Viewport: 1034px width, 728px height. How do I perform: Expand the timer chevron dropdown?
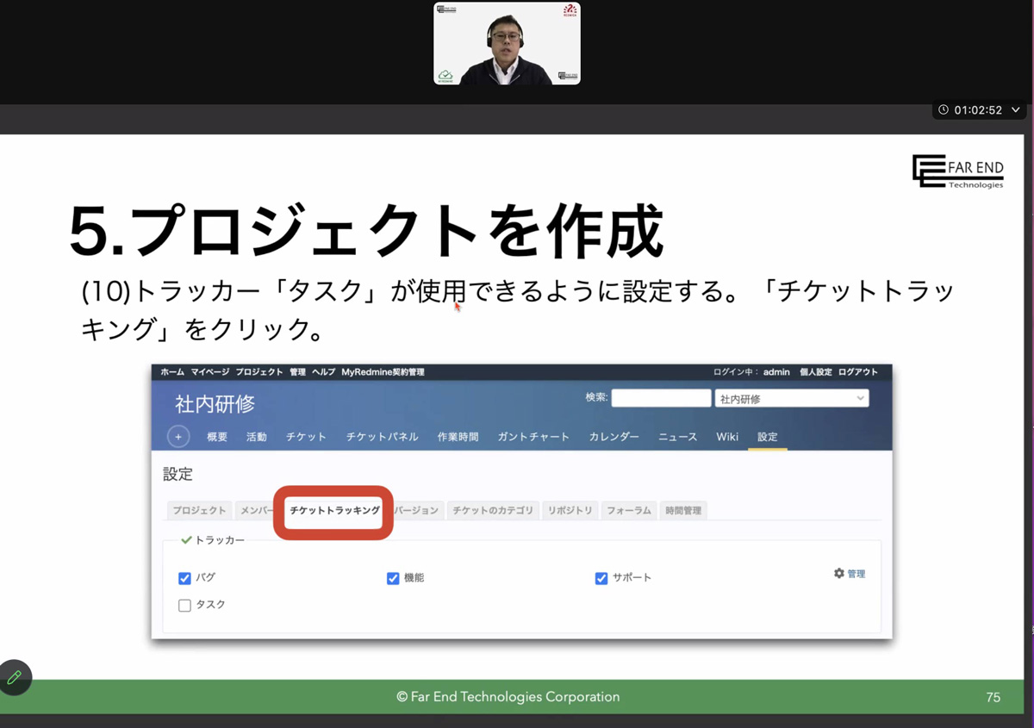[x=1016, y=110]
